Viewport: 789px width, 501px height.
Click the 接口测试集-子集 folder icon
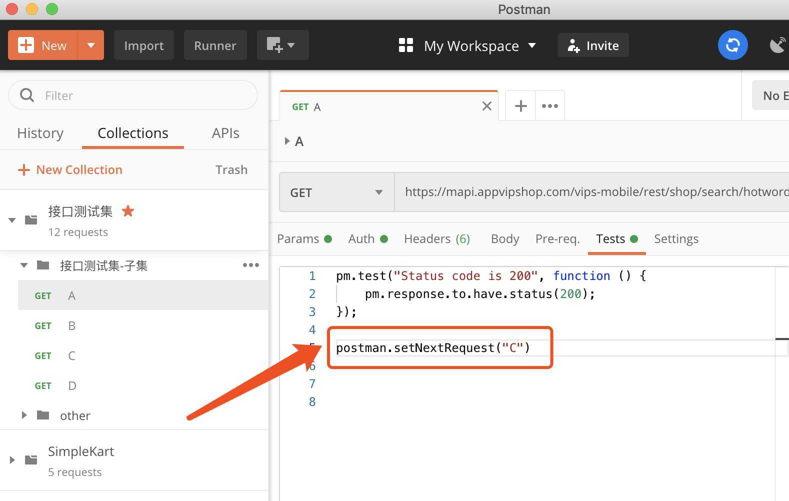pyautogui.click(x=43, y=265)
